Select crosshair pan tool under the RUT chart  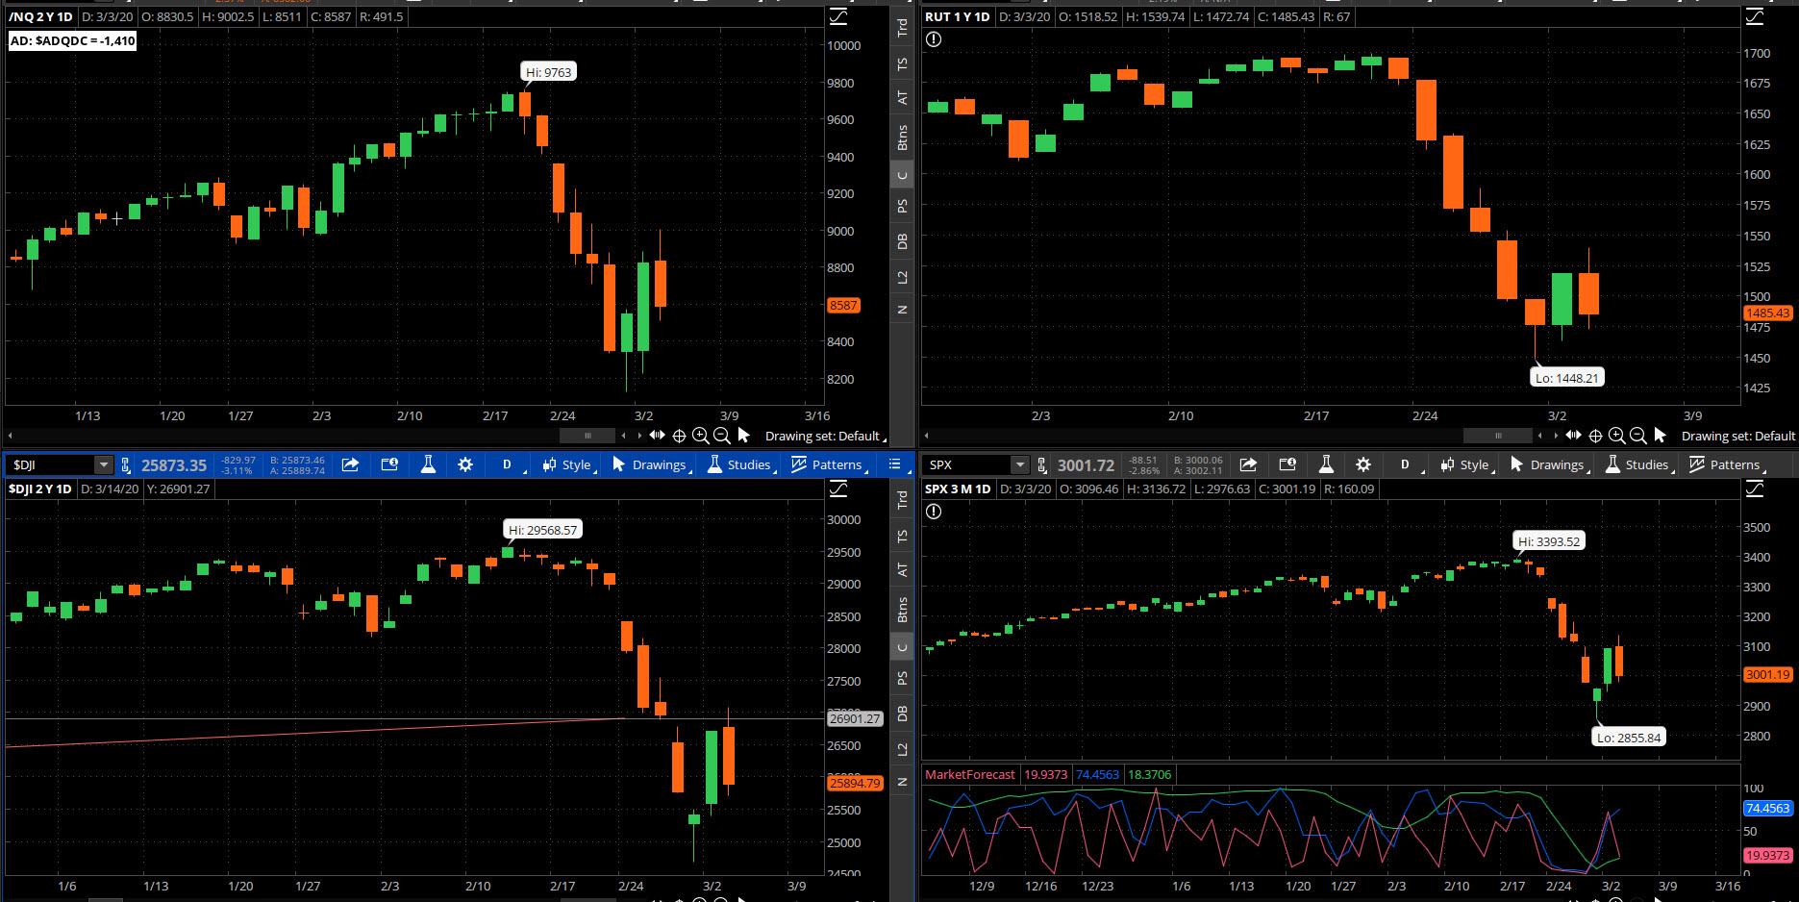pos(1595,436)
